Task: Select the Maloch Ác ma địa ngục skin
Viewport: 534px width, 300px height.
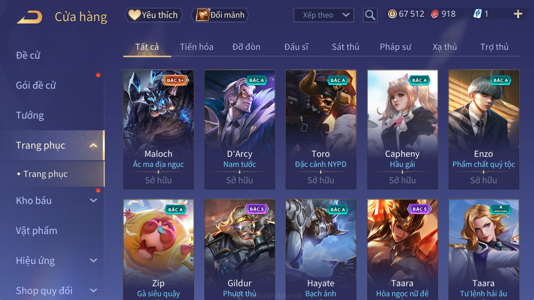Action: click(x=159, y=130)
